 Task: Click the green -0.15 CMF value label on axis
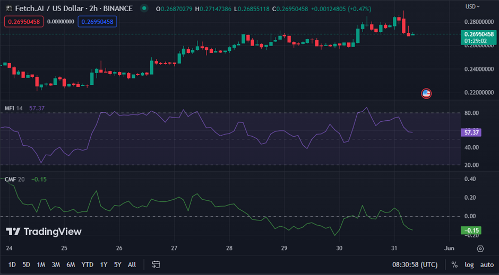point(471,230)
